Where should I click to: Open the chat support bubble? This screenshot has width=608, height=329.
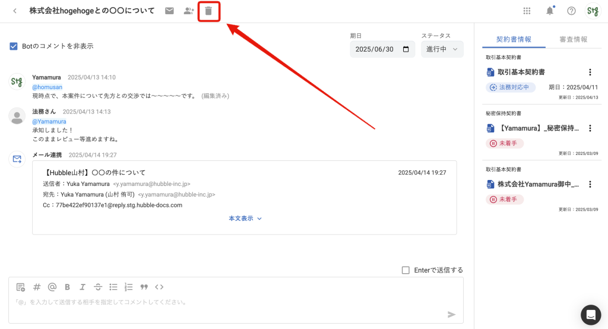pos(591,315)
